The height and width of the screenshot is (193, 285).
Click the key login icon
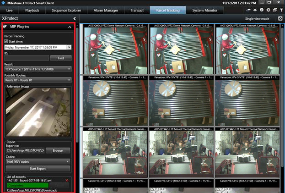[281, 10]
